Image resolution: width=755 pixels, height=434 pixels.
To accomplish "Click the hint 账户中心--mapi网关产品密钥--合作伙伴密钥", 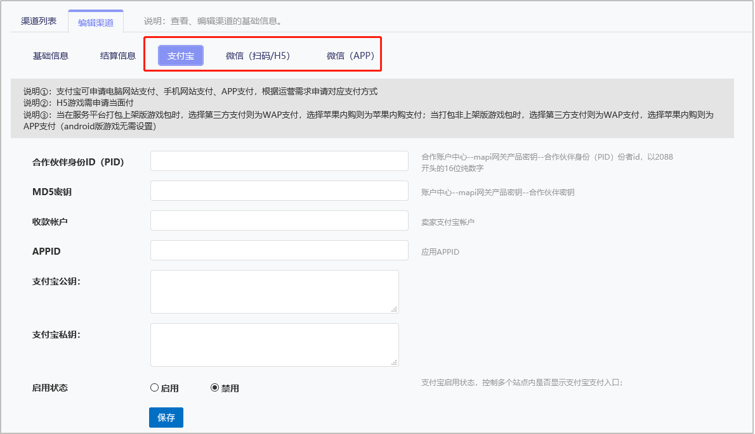I will coord(498,192).
